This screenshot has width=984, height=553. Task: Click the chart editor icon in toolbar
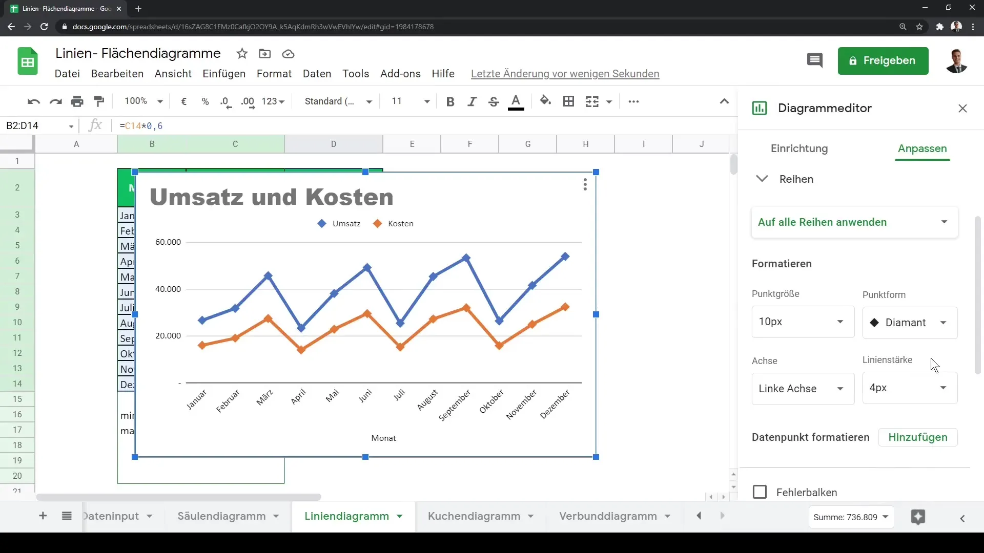pyautogui.click(x=759, y=108)
